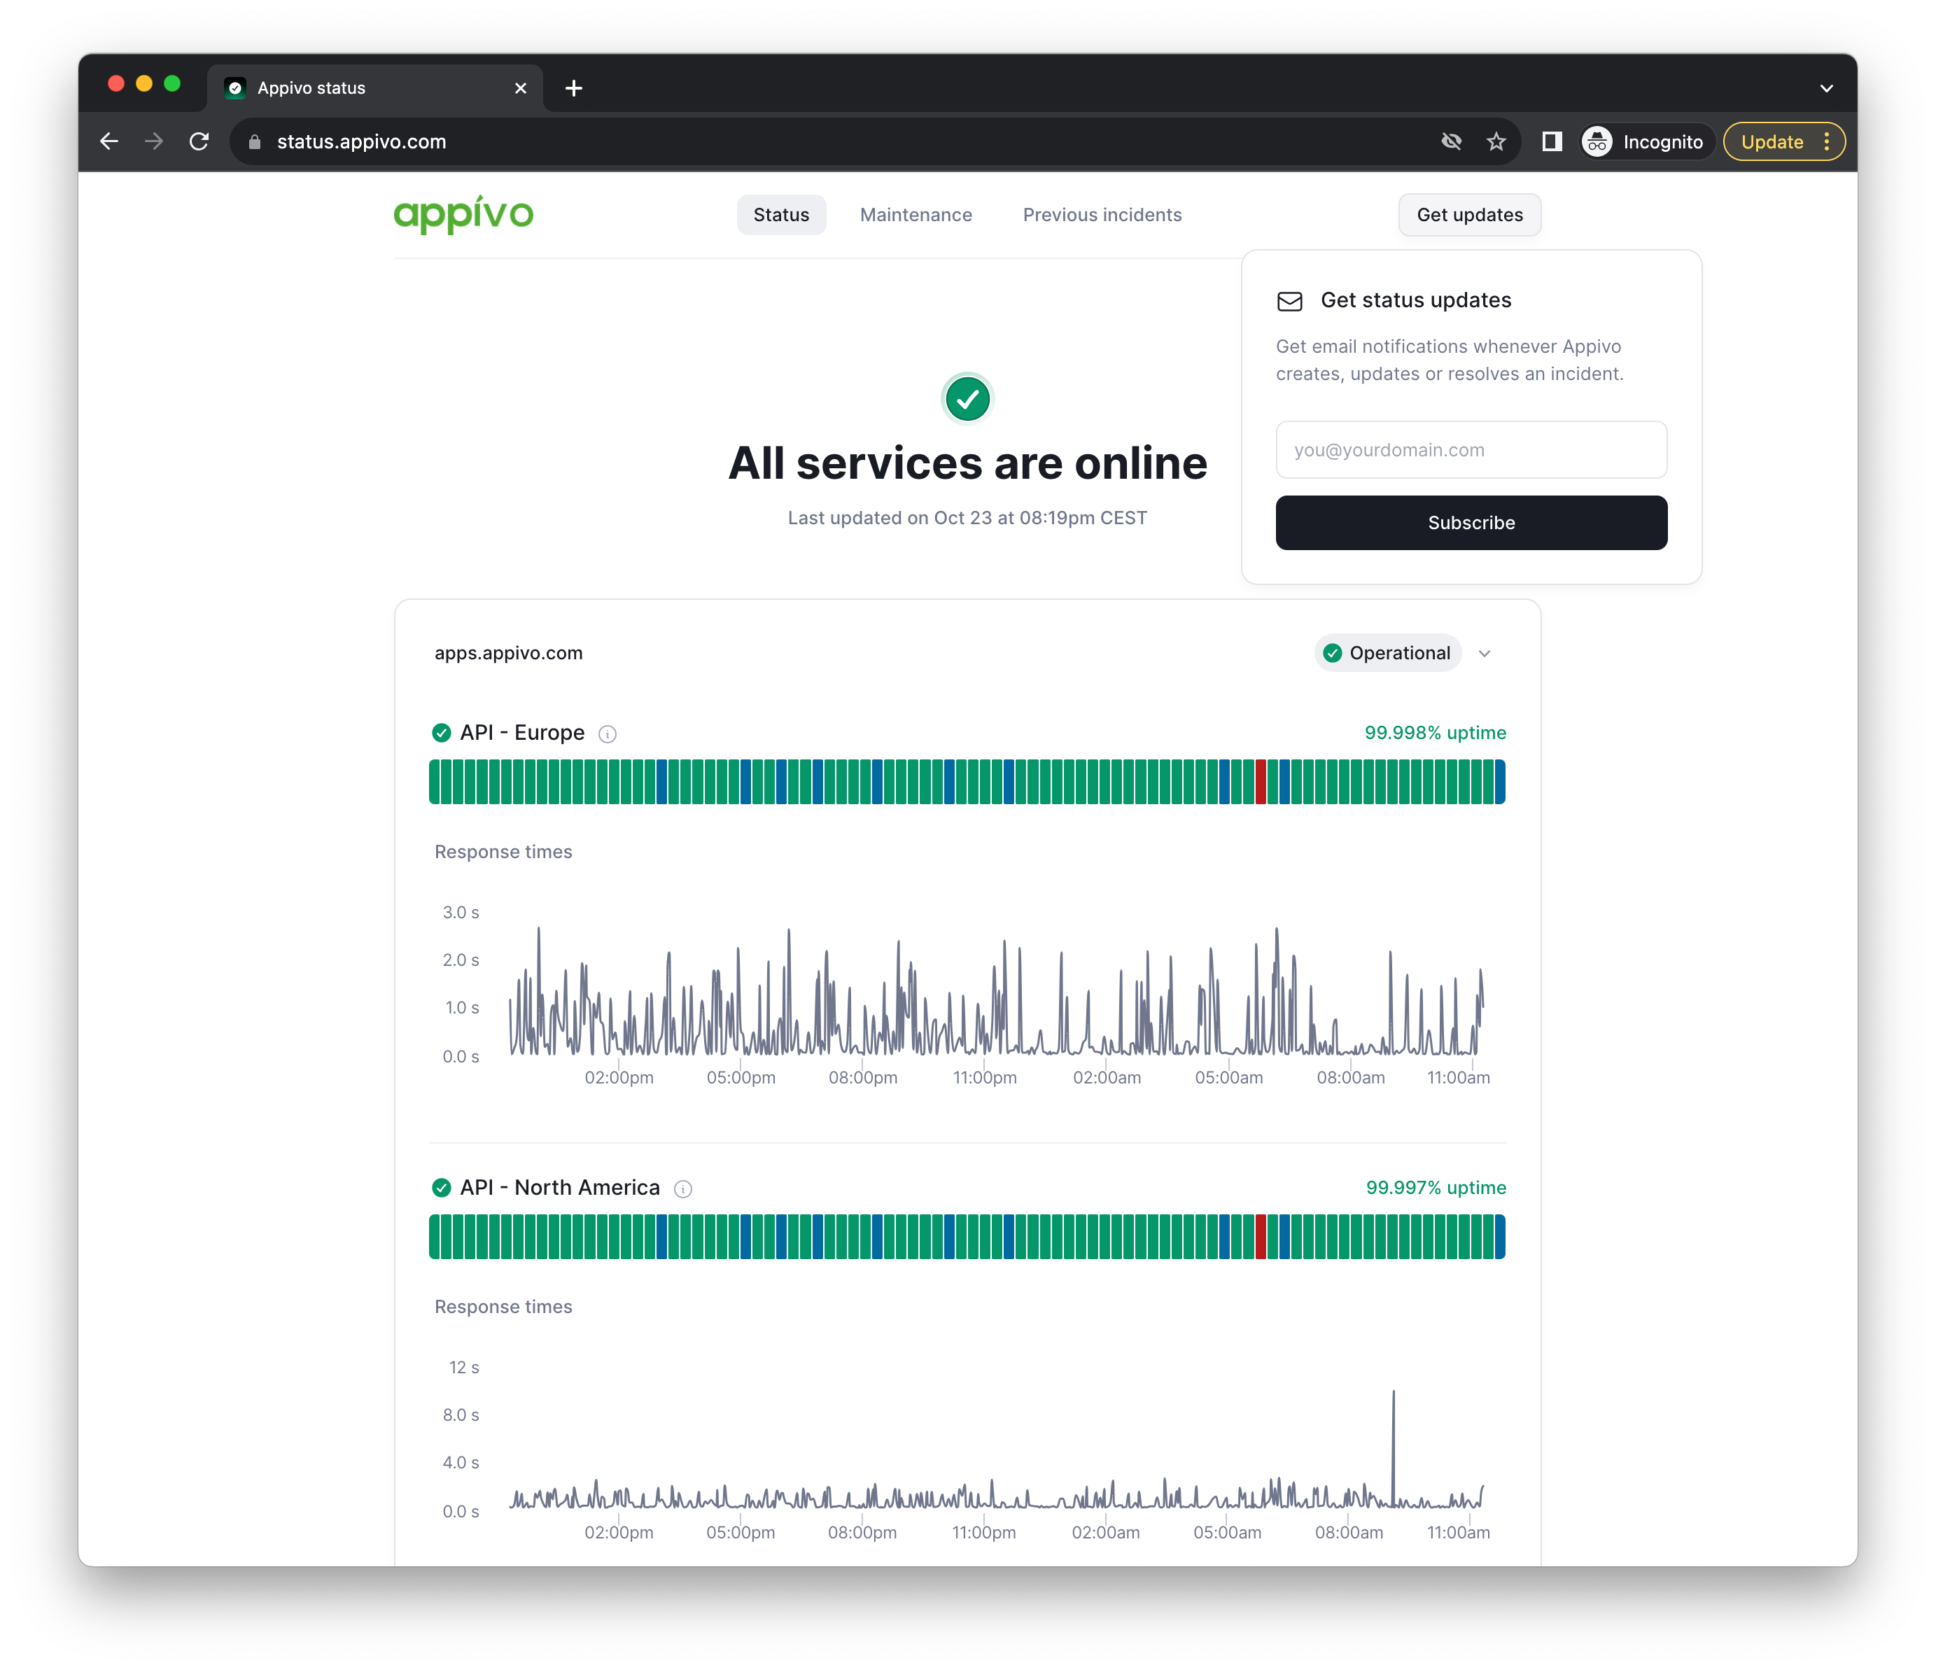Screen dimensions: 1936x1670
Task: Open the side panel icon
Action: (1552, 142)
